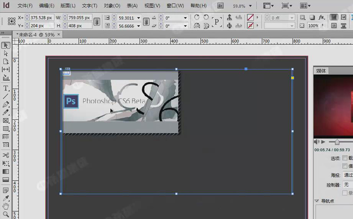Click the Bridge (Br) icon
Image resolution: width=353 pixels, height=219 pixels.
221,6
